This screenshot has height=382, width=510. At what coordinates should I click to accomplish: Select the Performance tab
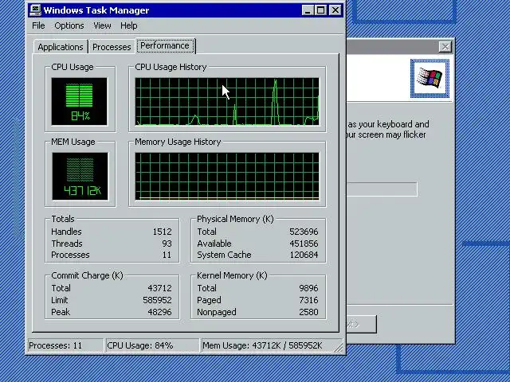pyautogui.click(x=165, y=45)
